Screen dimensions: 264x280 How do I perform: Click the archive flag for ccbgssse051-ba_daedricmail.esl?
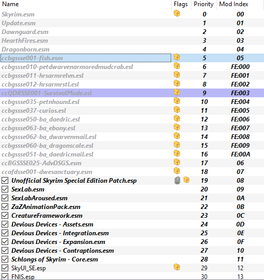tap(177, 153)
